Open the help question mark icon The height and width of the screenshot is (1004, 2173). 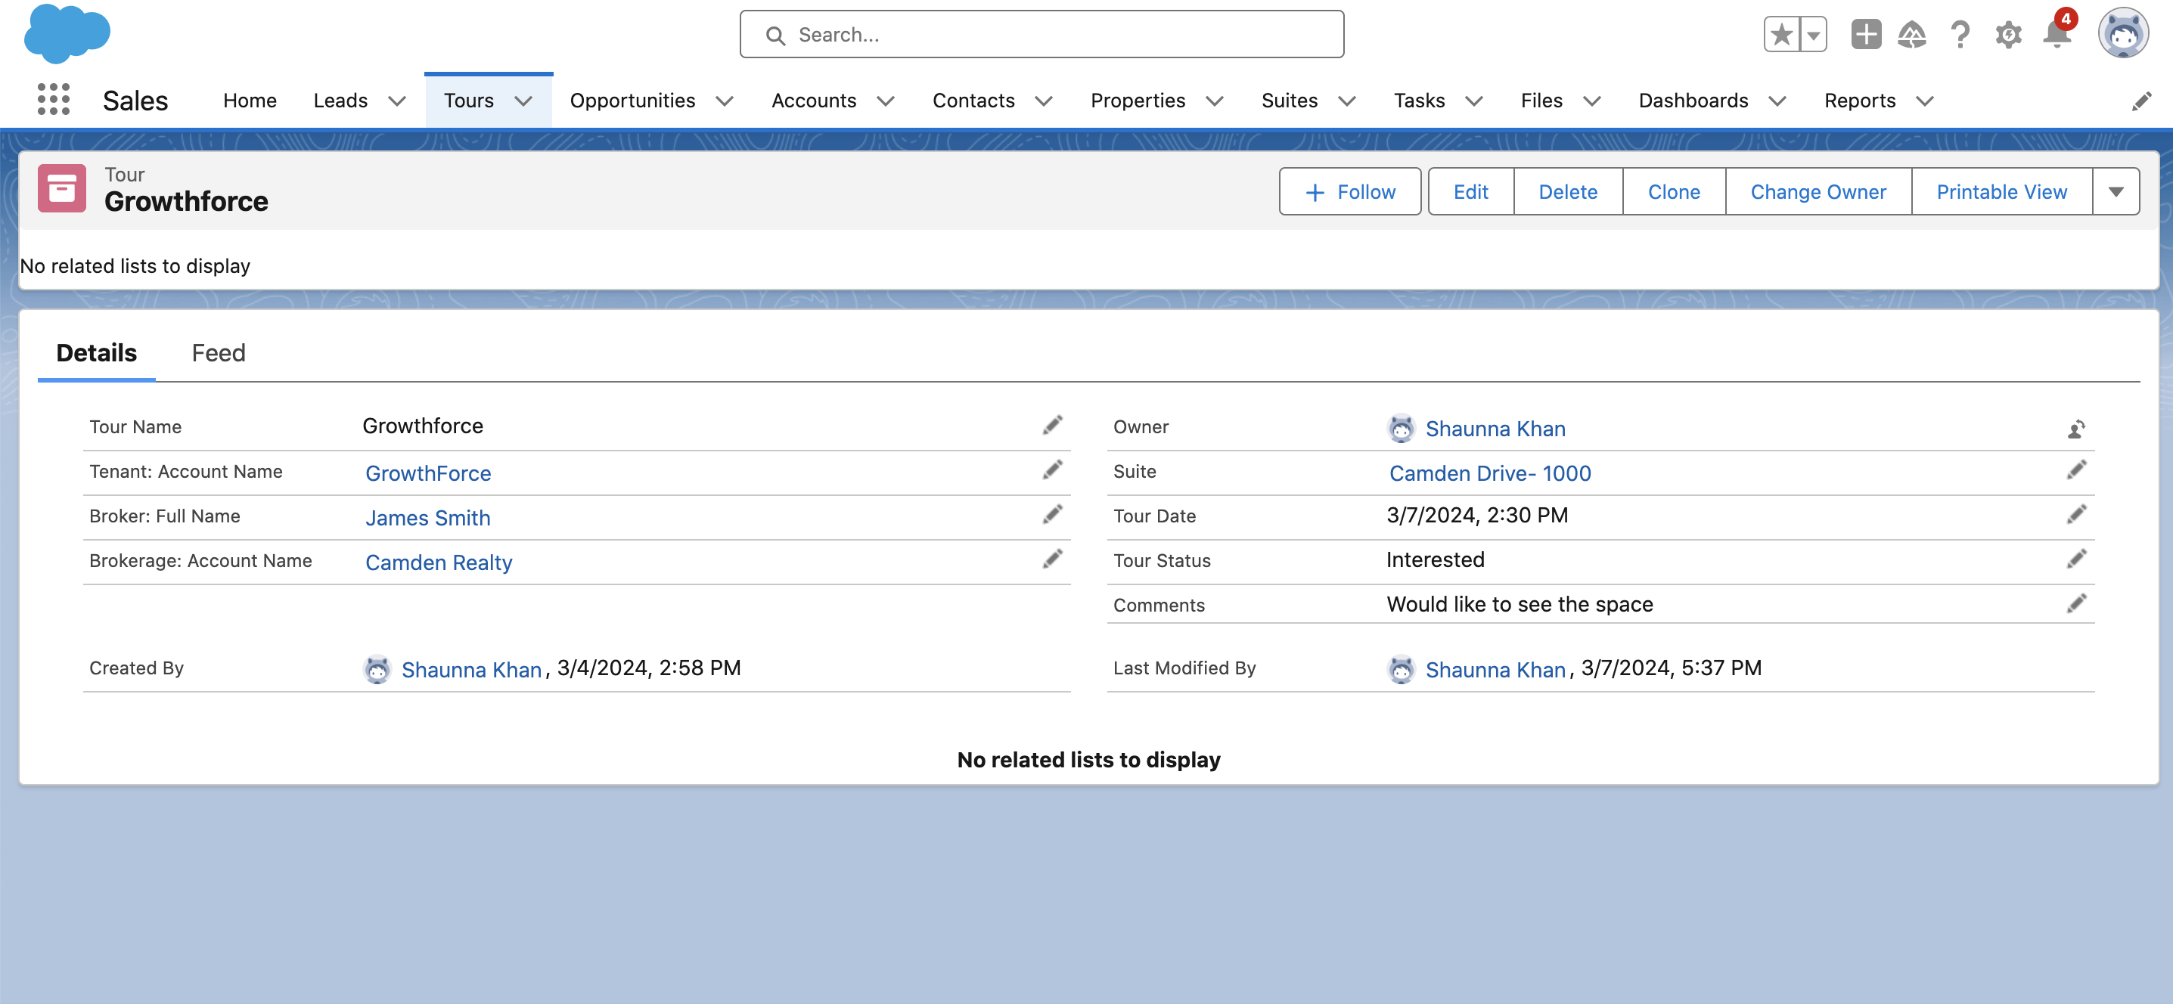tap(1960, 35)
